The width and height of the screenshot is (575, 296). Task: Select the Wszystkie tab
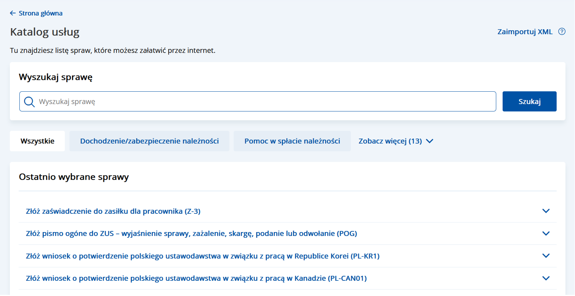pyautogui.click(x=37, y=141)
